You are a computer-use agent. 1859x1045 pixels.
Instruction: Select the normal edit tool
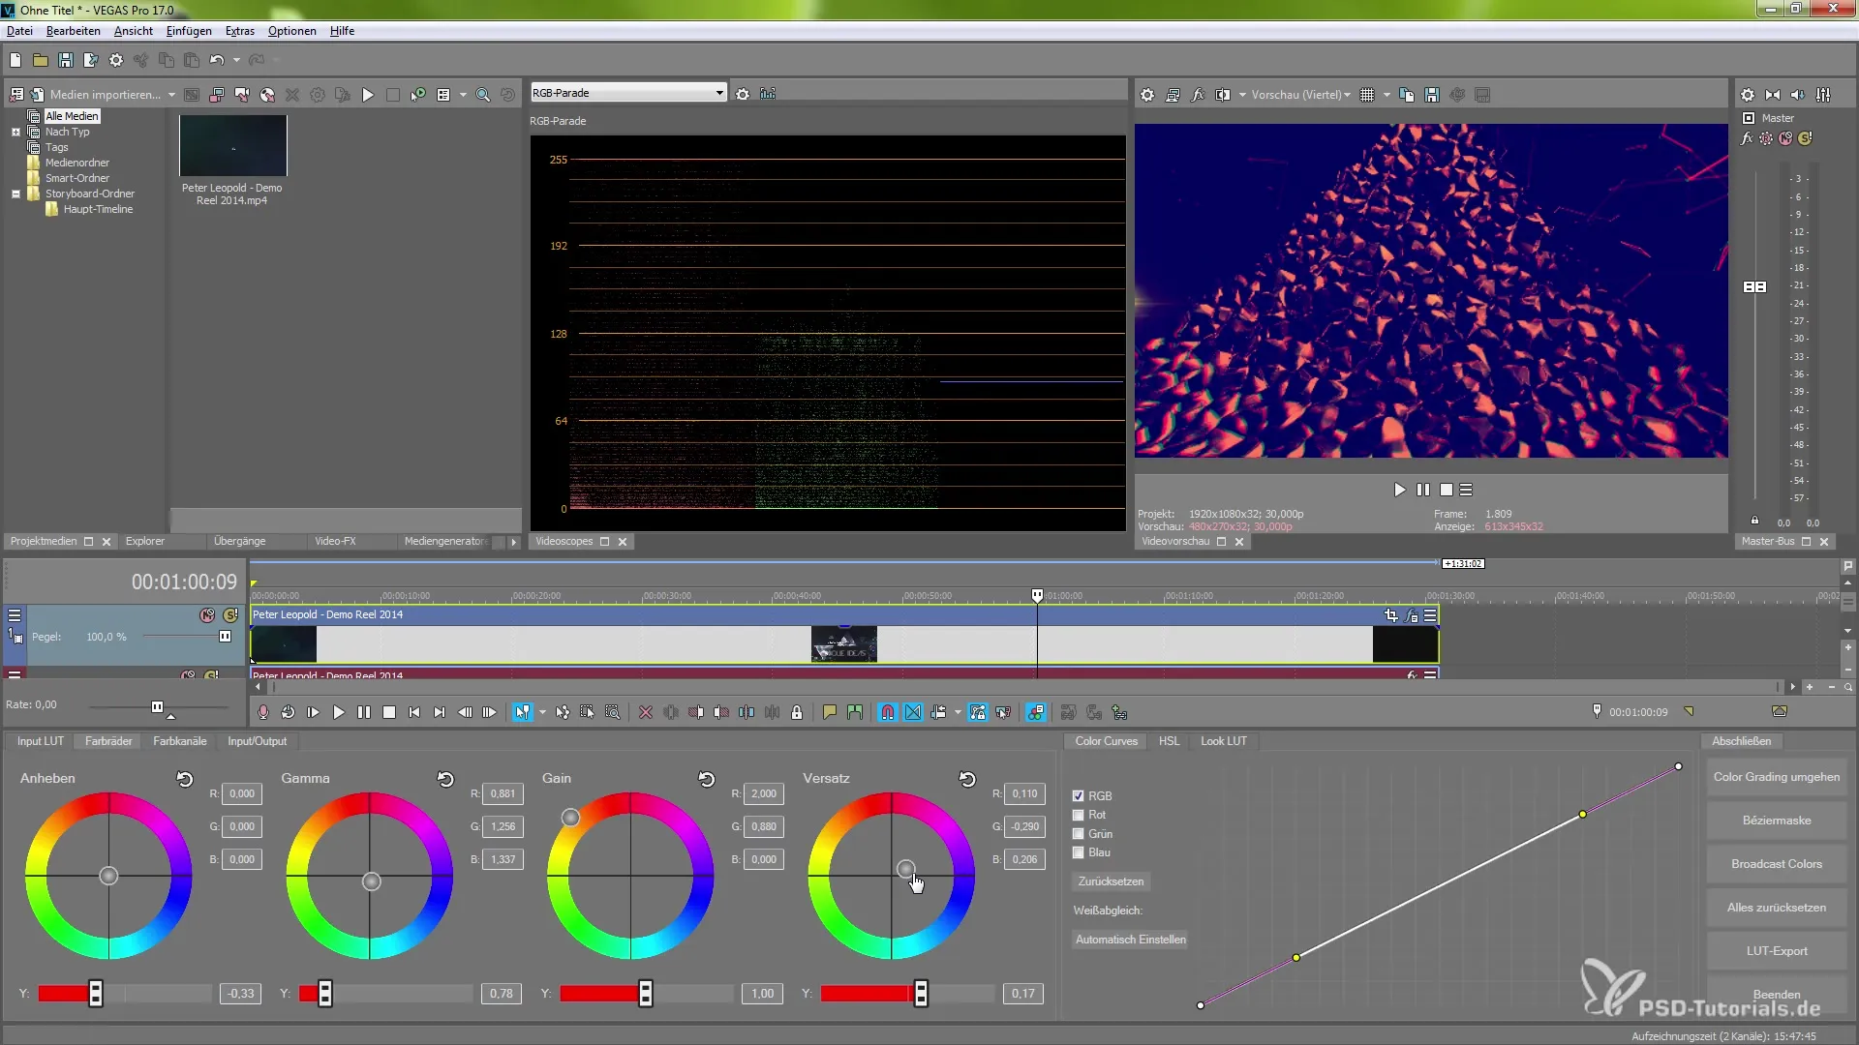pos(523,712)
